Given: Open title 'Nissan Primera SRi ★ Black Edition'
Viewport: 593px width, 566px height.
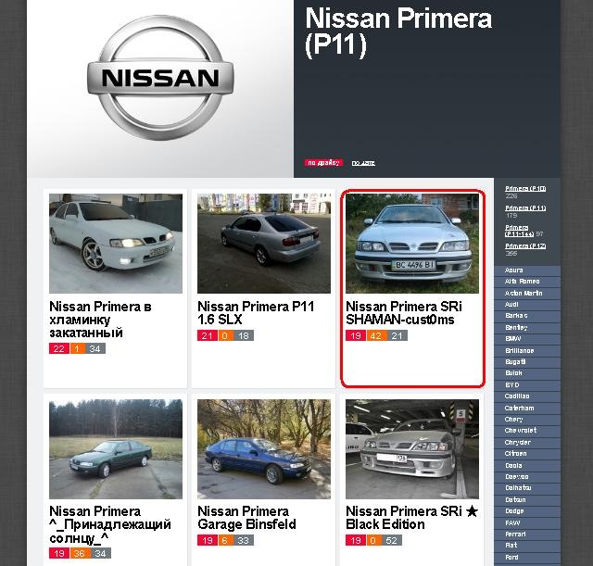Looking at the screenshot, I should [x=411, y=518].
